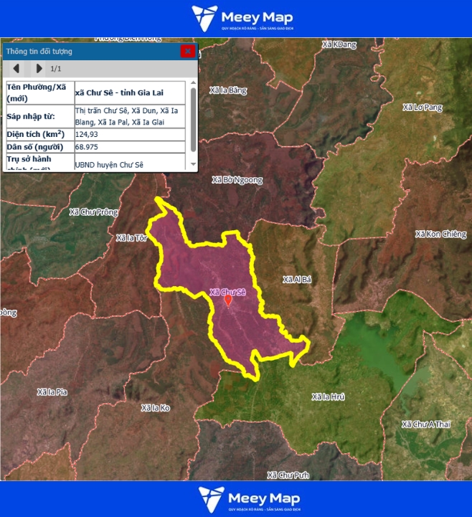The width and height of the screenshot is (472, 517).
Task: Choose the Xã Lơ Pang area on the map
Action: 423,108
